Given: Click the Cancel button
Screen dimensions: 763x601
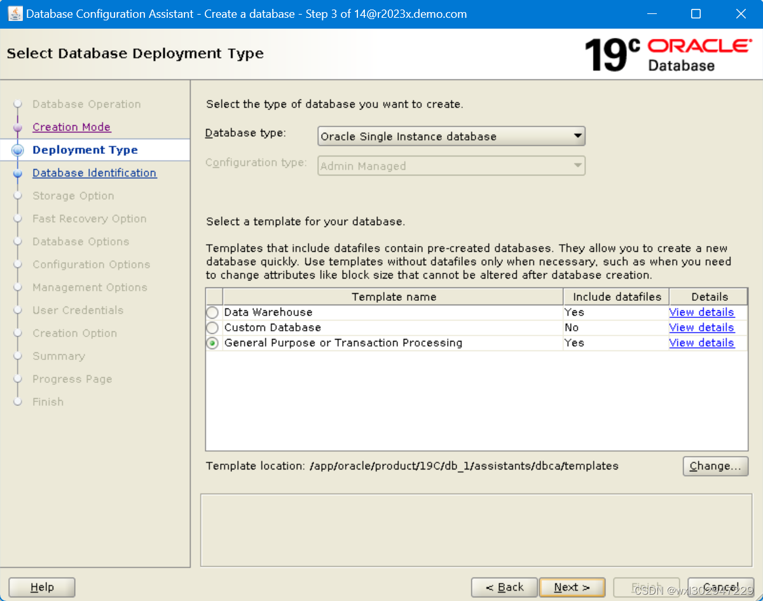Looking at the screenshot, I should pyautogui.click(x=721, y=588).
